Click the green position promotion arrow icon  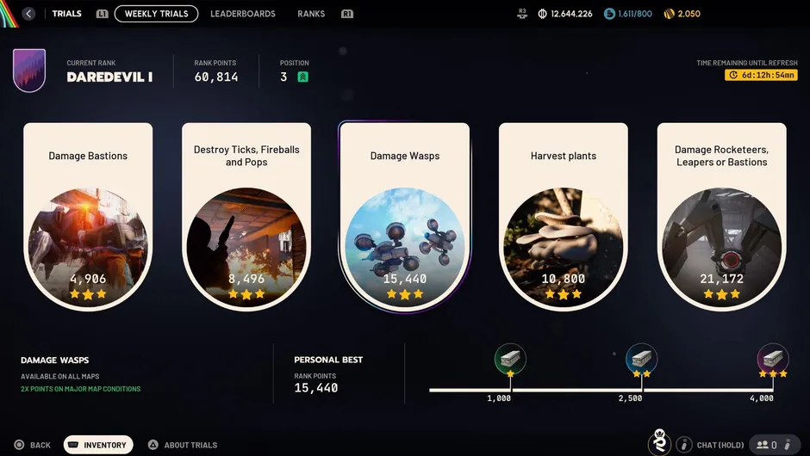point(302,77)
